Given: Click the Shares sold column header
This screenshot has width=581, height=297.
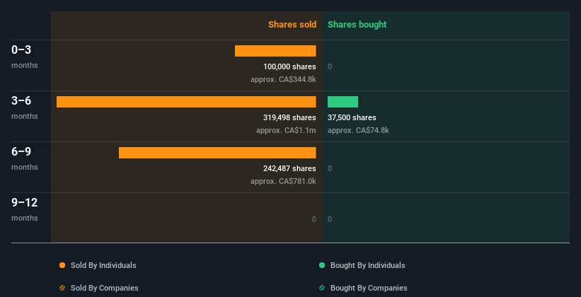Looking at the screenshot, I should (x=292, y=25).
